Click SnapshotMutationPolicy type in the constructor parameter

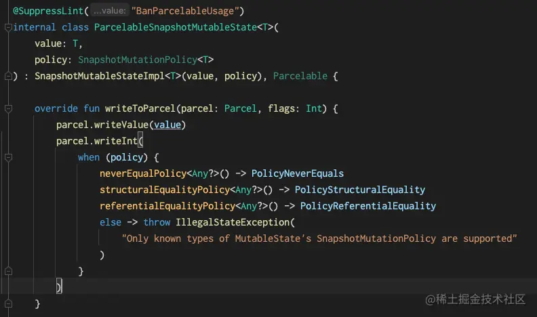[x=138, y=60]
